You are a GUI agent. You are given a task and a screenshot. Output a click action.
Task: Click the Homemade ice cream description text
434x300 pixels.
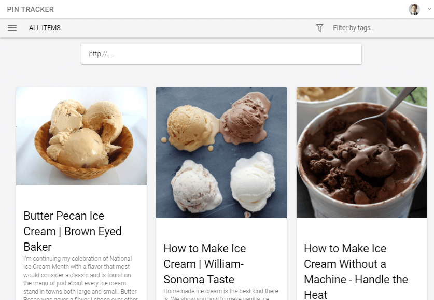[x=221, y=294]
